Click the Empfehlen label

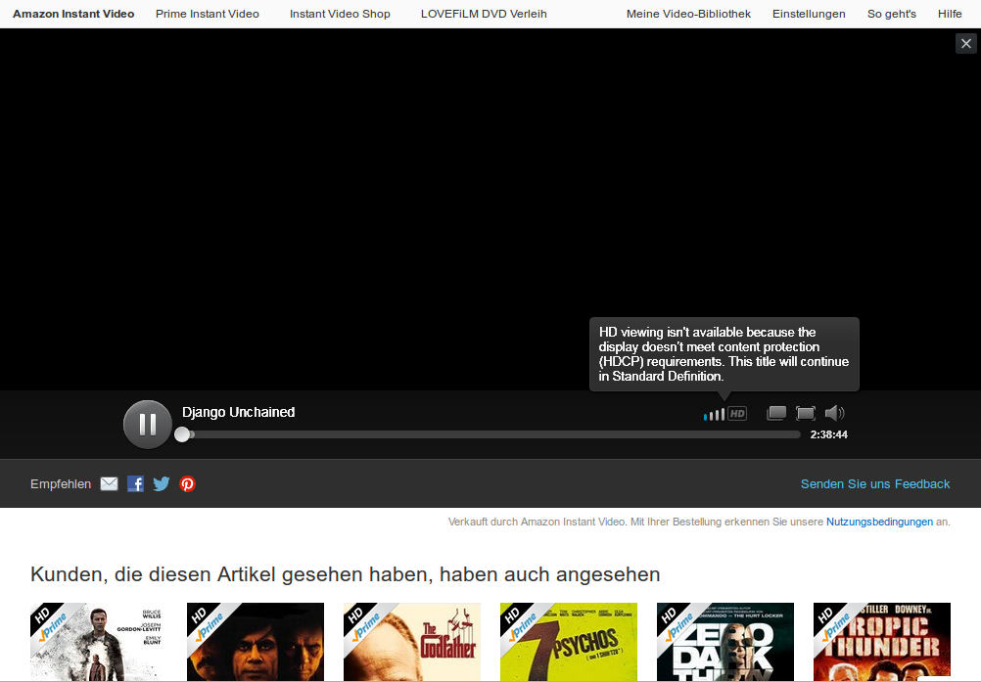(61, 483)
